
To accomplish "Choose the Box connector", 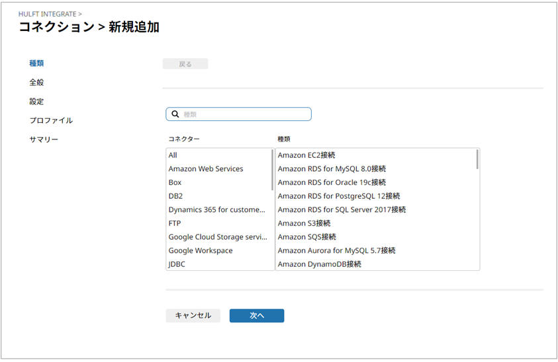I will 175,182.
